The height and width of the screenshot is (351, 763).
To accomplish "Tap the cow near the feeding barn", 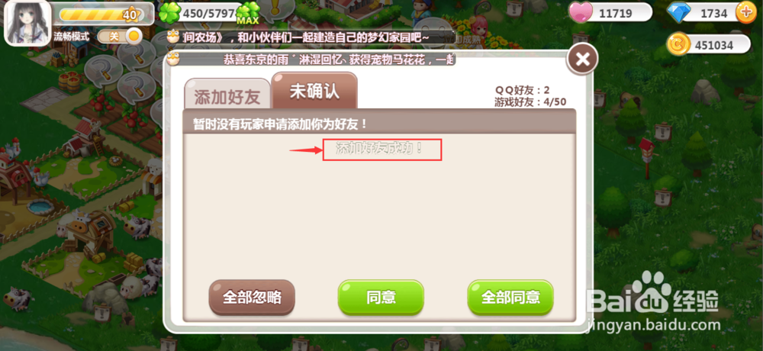I will click(x=137, y=227).
